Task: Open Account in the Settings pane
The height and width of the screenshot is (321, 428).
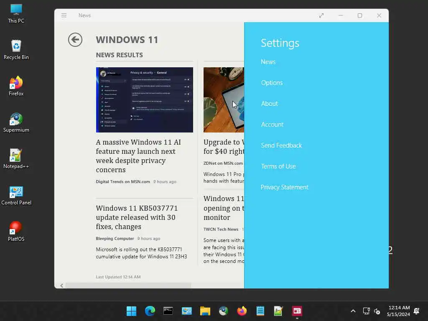Action: point(272,125)
